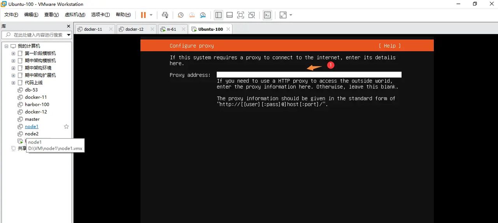498x223 pixels.
Task: Open the 编辑(E) menu
Action: (x=31, y=15)
